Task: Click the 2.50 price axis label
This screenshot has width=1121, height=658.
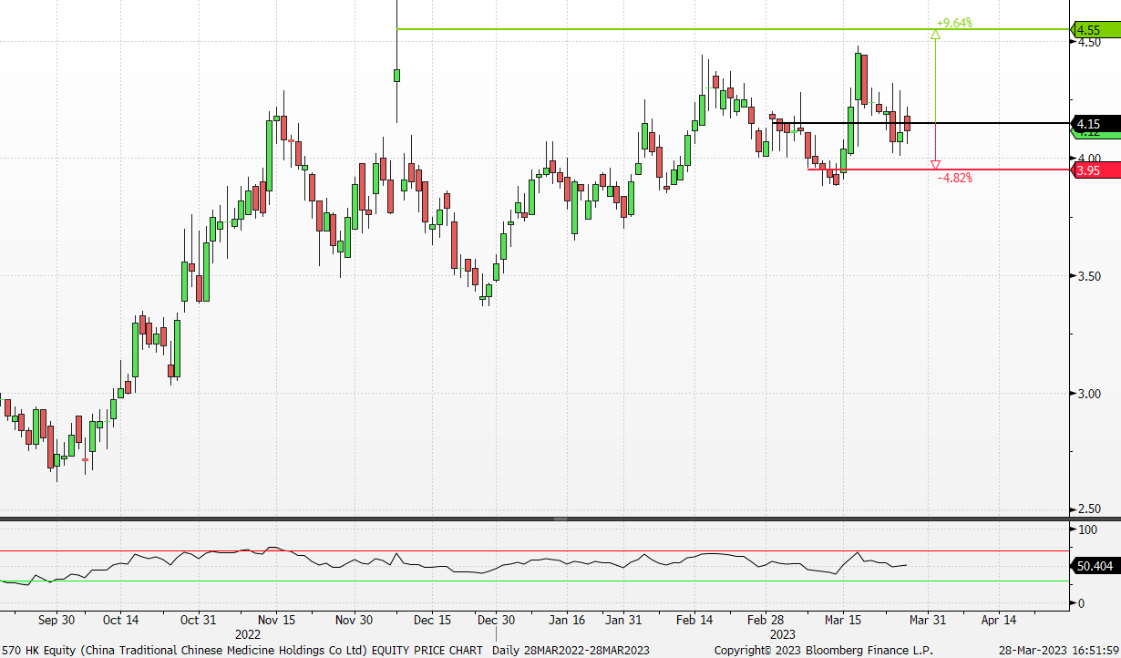Action: (1089, 509)
